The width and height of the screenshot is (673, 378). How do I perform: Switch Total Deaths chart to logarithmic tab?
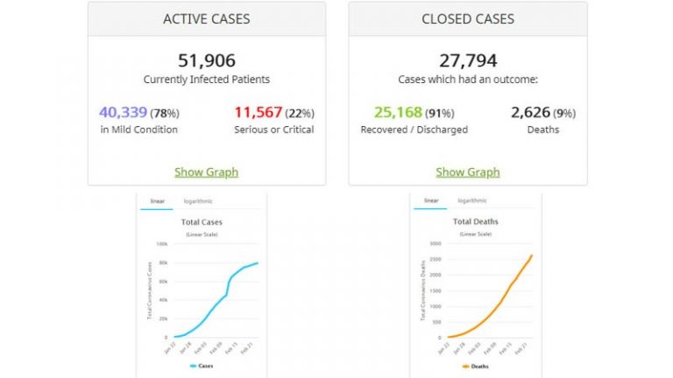tap(473, 201)
